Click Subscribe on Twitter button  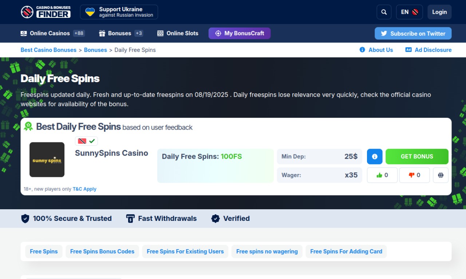413,33
